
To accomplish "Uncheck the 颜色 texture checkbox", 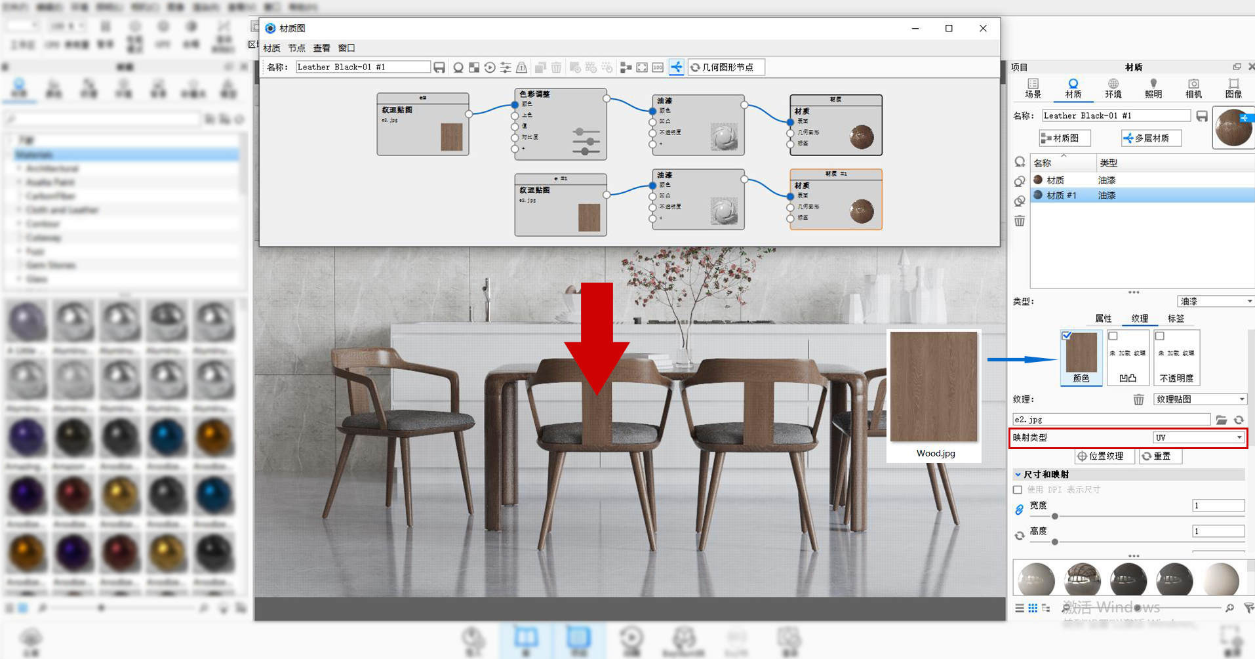I will click(1066, 336).
